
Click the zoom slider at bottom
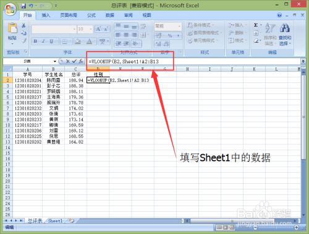pos(276,227)
